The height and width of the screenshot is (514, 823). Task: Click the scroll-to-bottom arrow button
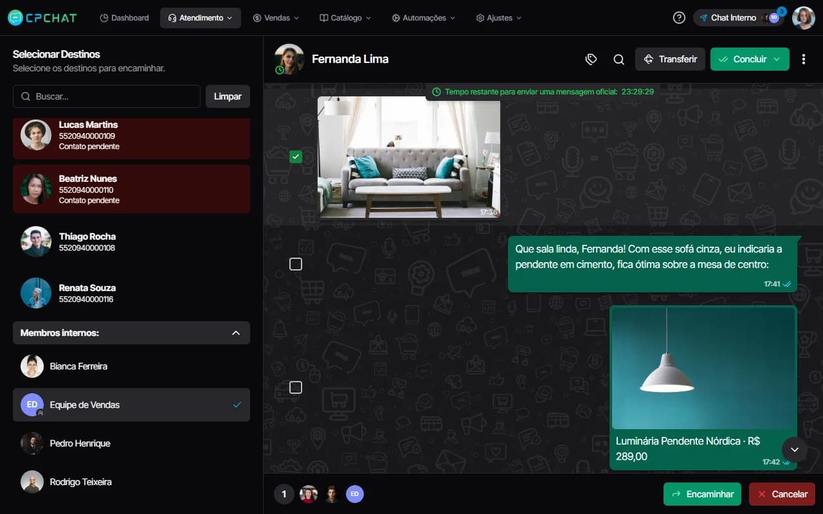point(795,449)
